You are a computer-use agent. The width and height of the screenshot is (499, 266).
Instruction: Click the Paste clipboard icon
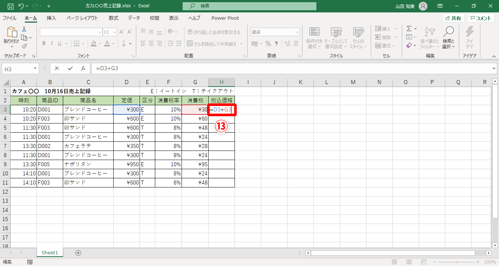(x=11, y=32)
